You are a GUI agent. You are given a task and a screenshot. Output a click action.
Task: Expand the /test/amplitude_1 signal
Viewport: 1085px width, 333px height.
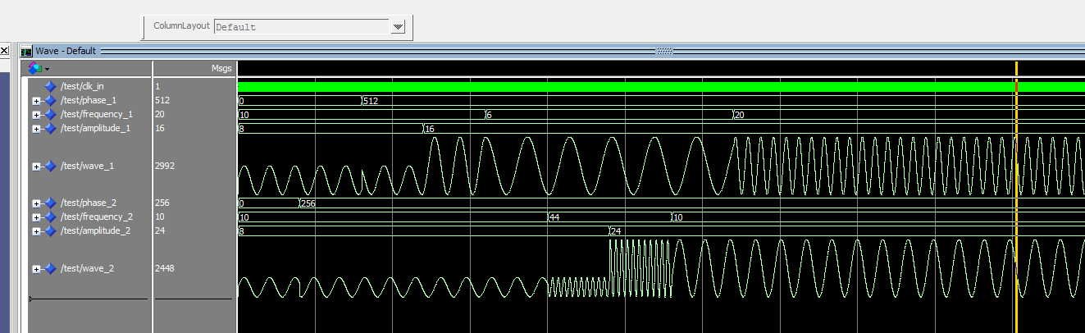click(36, 129)
